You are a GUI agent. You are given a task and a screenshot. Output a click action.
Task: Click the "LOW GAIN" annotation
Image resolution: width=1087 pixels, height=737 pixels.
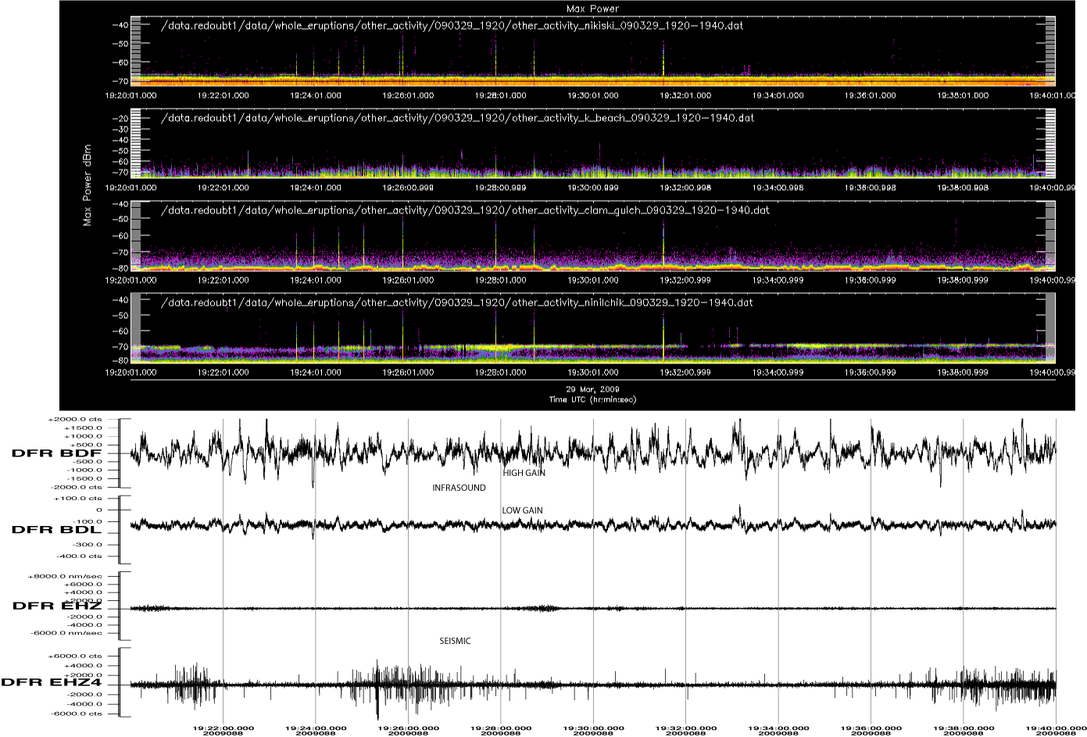522,510
